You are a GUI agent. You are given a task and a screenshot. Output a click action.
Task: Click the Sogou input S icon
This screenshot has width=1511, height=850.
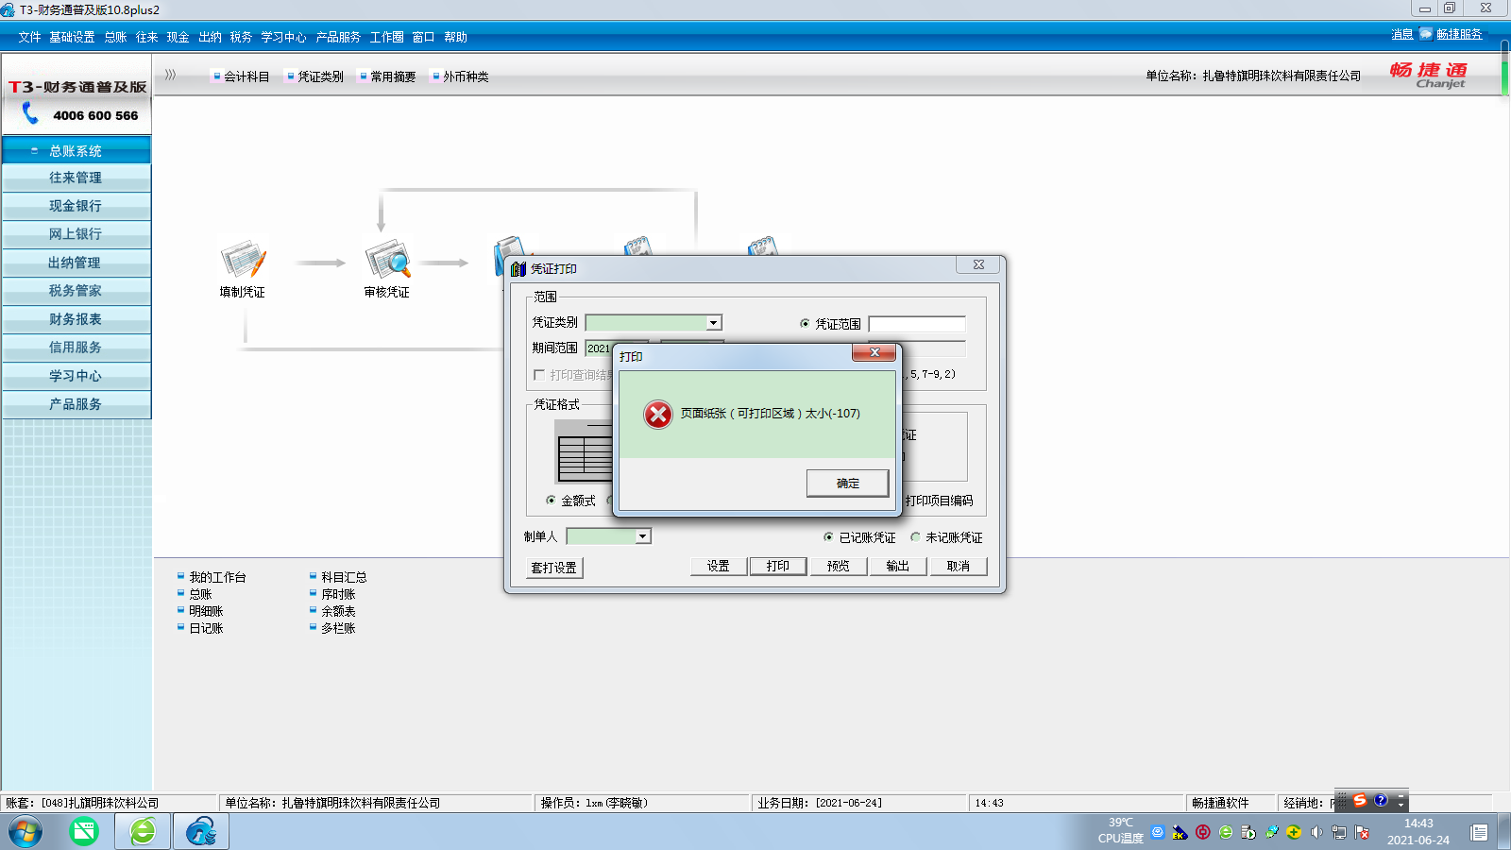coord(1360,801)
